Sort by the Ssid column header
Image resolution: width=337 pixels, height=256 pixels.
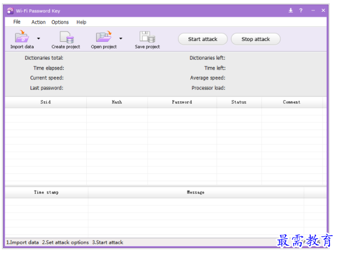[x=46, y=102]
